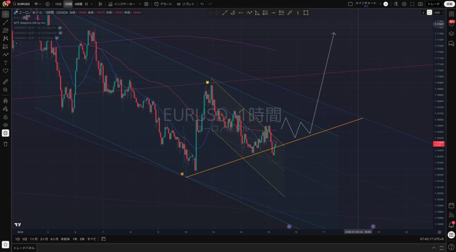Toggle magnet mode
The height and width of the screenshot is (252, 456).
click(5, 101)
